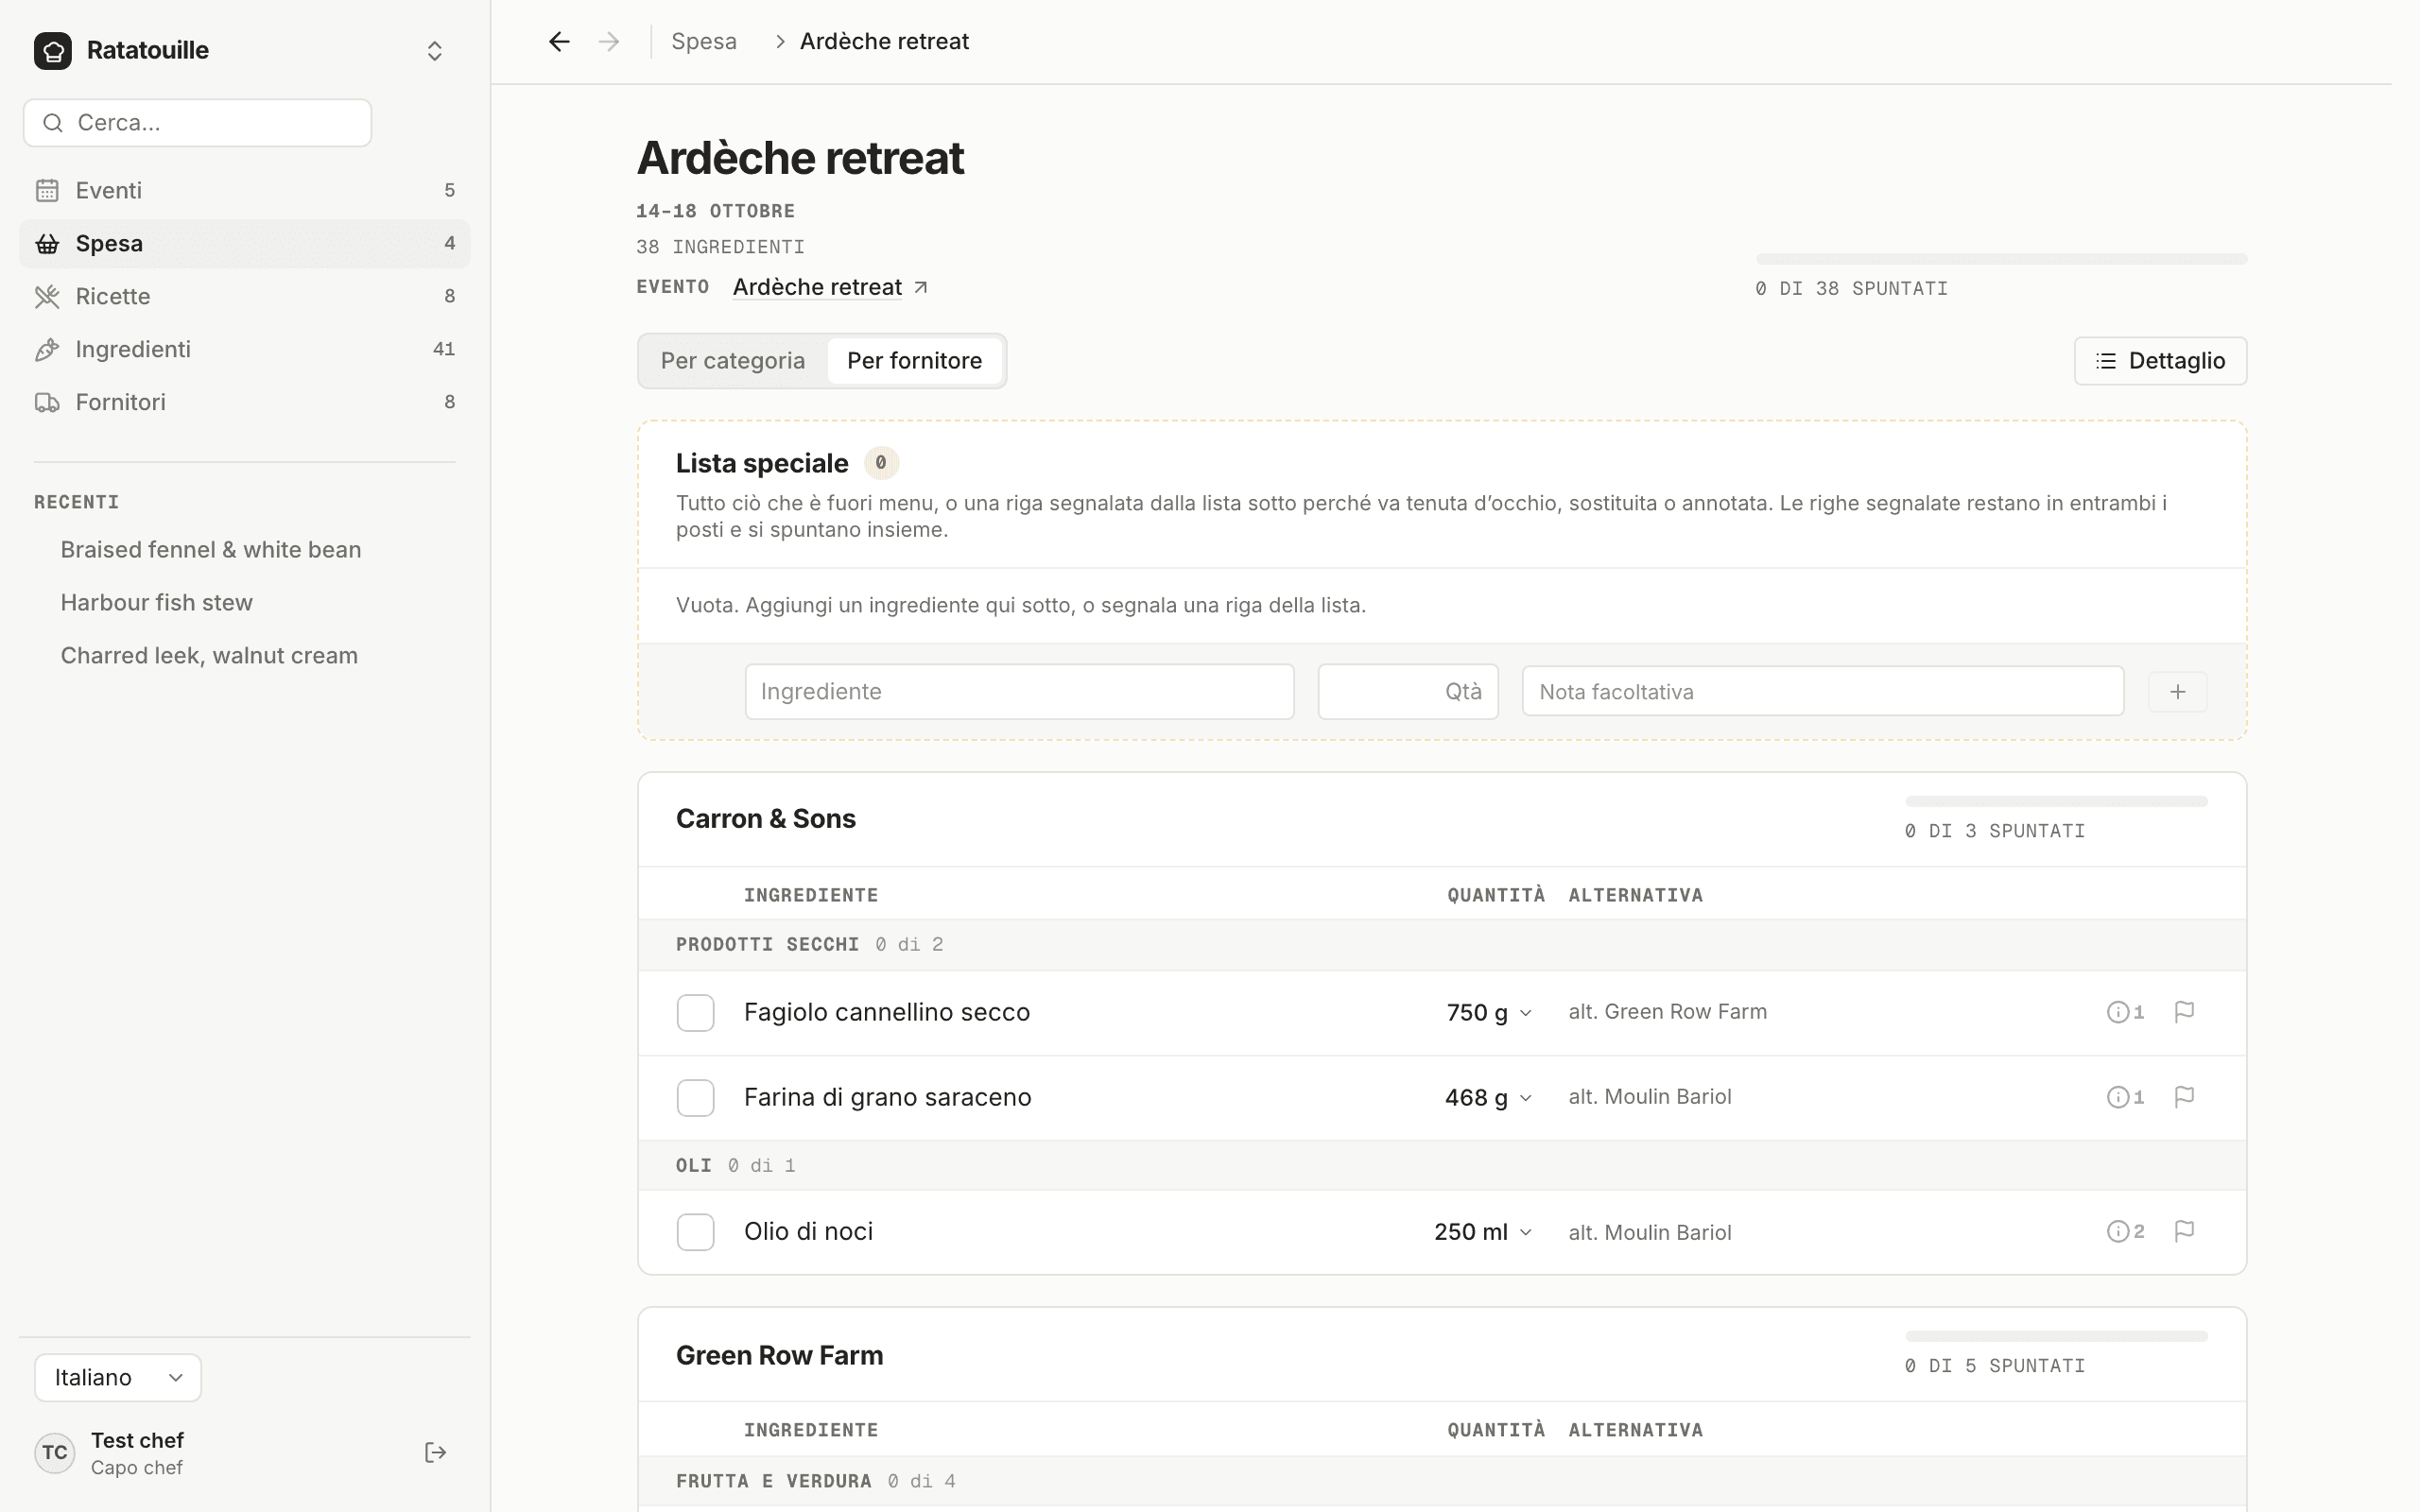Switch to the Per fornitore tab

point(915,361)
